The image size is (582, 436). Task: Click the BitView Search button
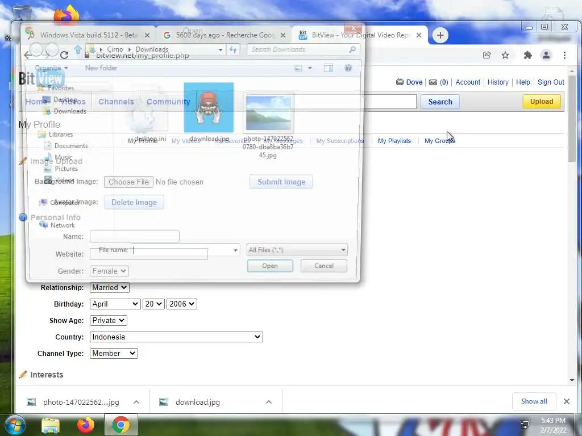tap(440, 102)
